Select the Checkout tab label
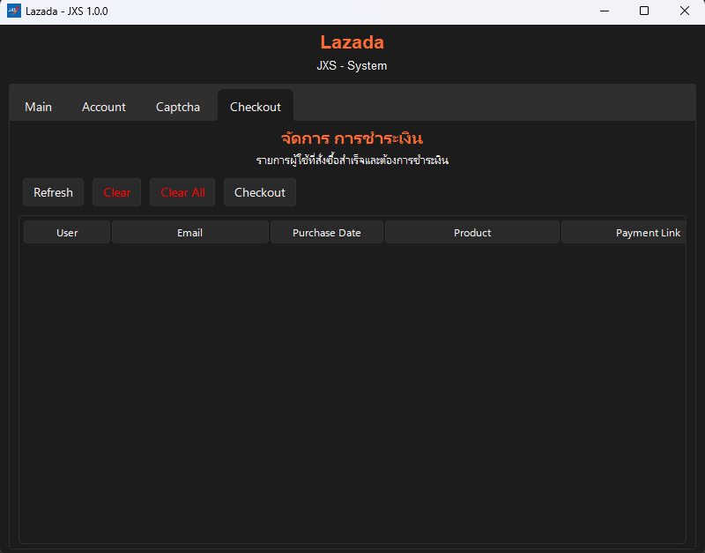This screenshot has width=705, height=553. (256, 107)
